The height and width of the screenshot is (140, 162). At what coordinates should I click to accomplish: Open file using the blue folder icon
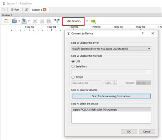(x=14, y=21)
